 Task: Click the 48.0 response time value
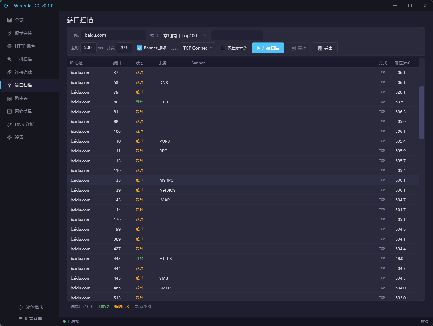click(x=399, y=259)
